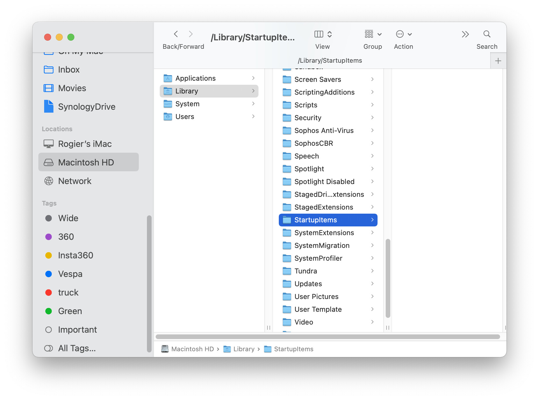Open the Action dropdown menu
The height and width of the screenshot is (400, 539).
tap(404, 34)
